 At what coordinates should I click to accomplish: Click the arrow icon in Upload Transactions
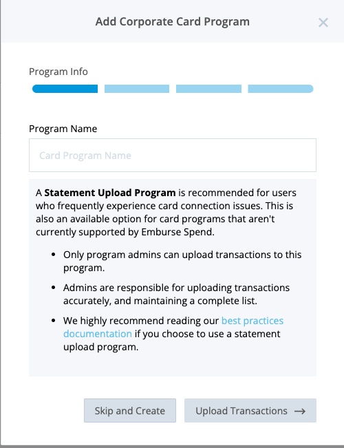point(300,411)
